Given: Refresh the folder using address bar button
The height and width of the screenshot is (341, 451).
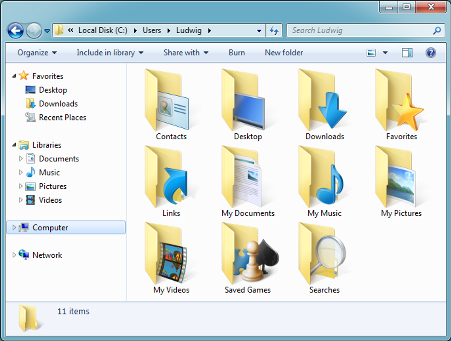Looking at the screenshot, I should point(274,31).
